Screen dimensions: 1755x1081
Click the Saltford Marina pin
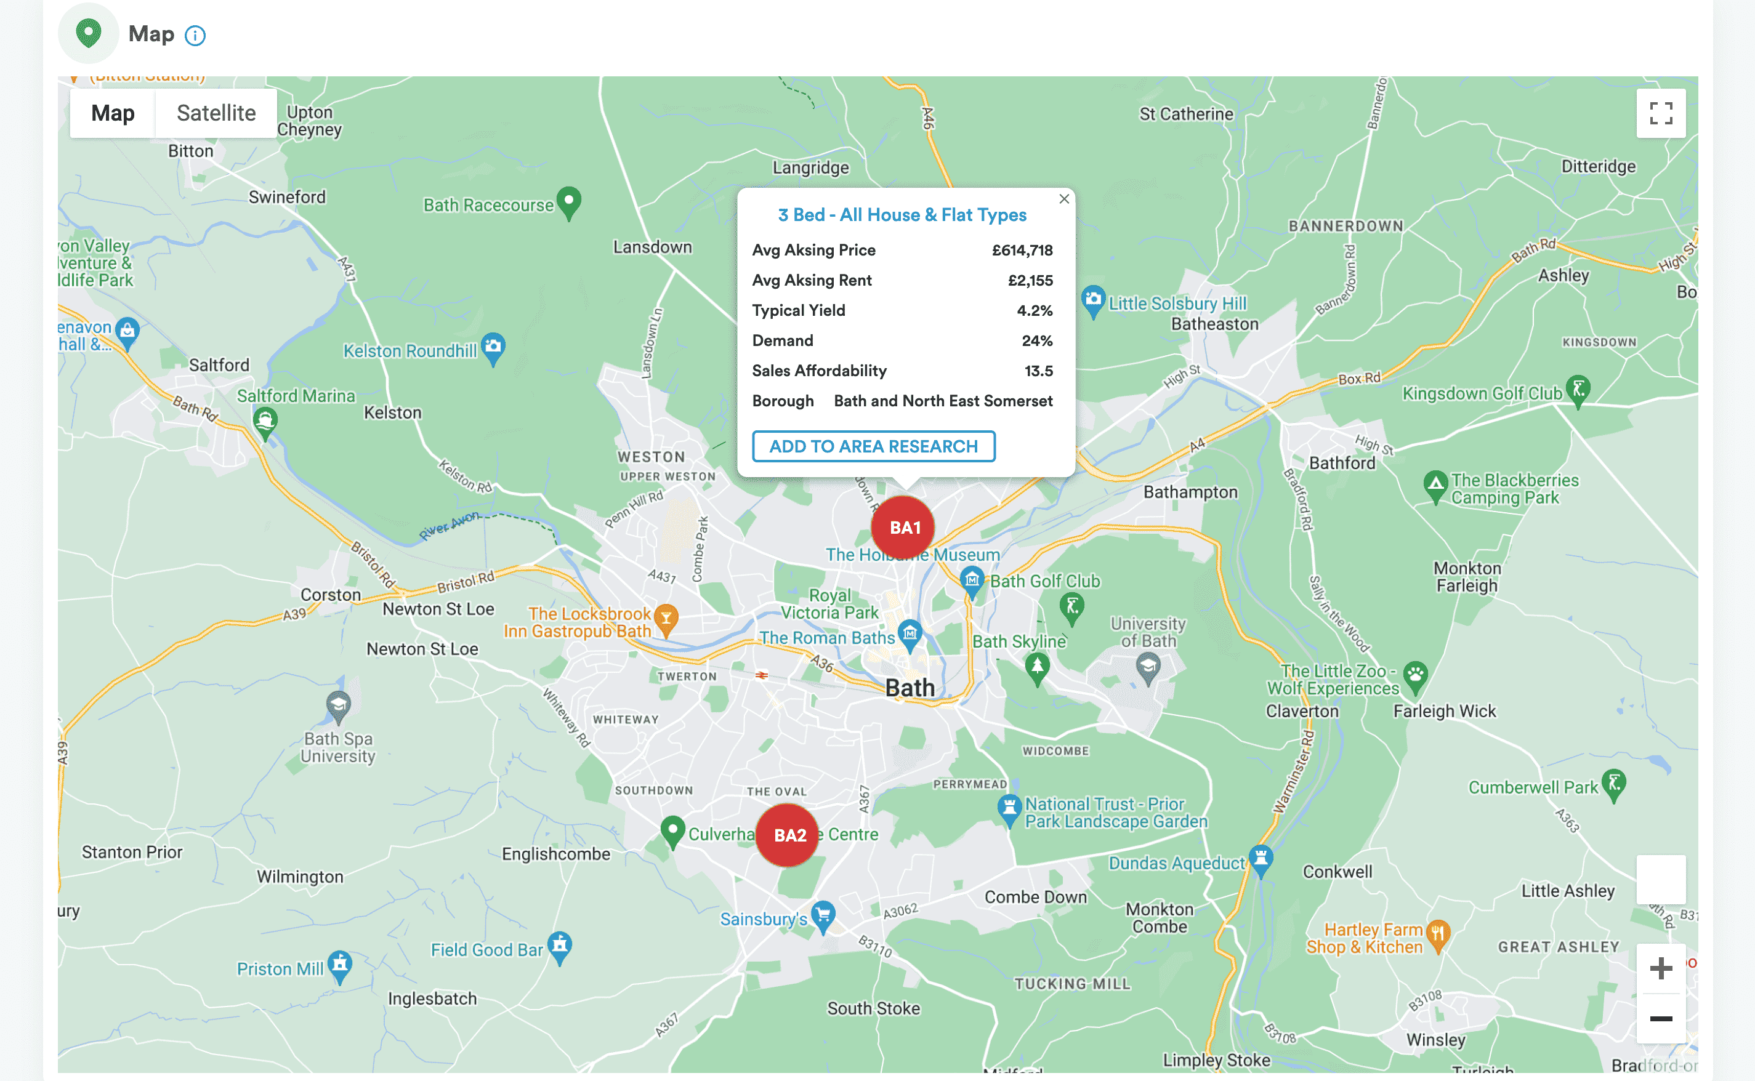tap(265, 420)
